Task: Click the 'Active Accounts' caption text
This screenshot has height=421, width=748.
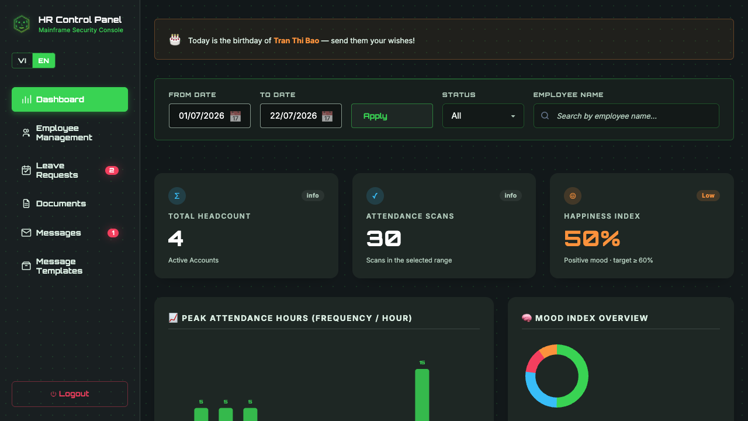Action: tap(193, 260)
